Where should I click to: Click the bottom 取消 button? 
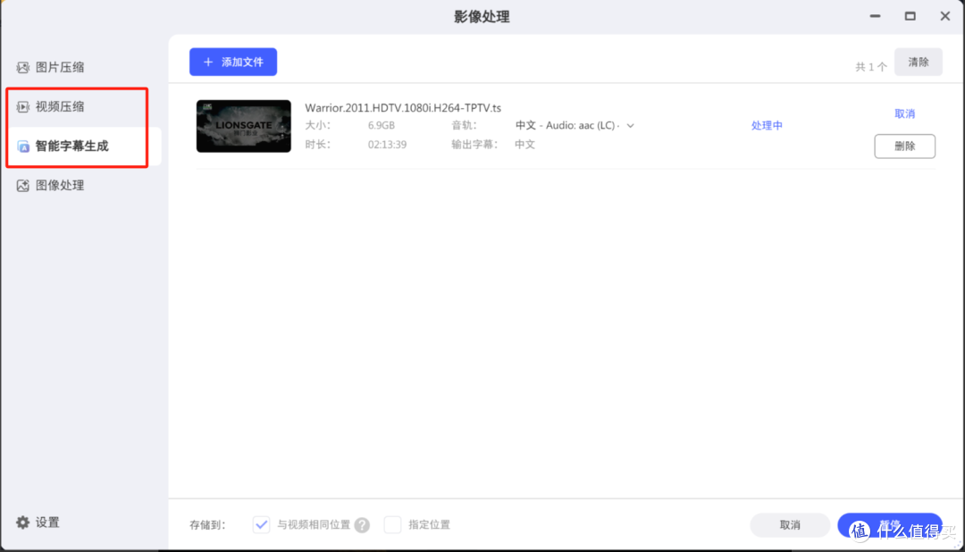click(x=790, y=525)
